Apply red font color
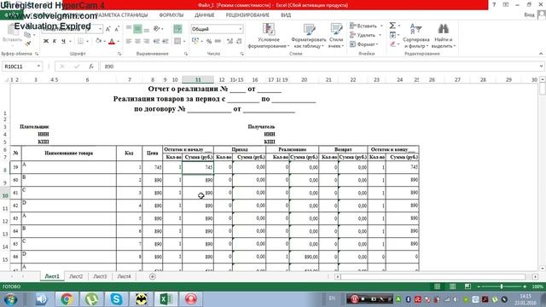The image size is (546, 307). pos(112,42)
